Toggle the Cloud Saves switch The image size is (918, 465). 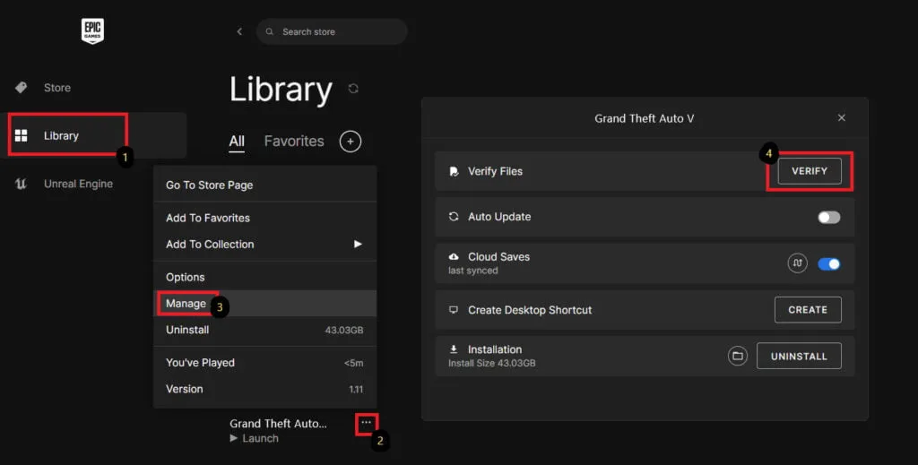click(x=829, y=263)
